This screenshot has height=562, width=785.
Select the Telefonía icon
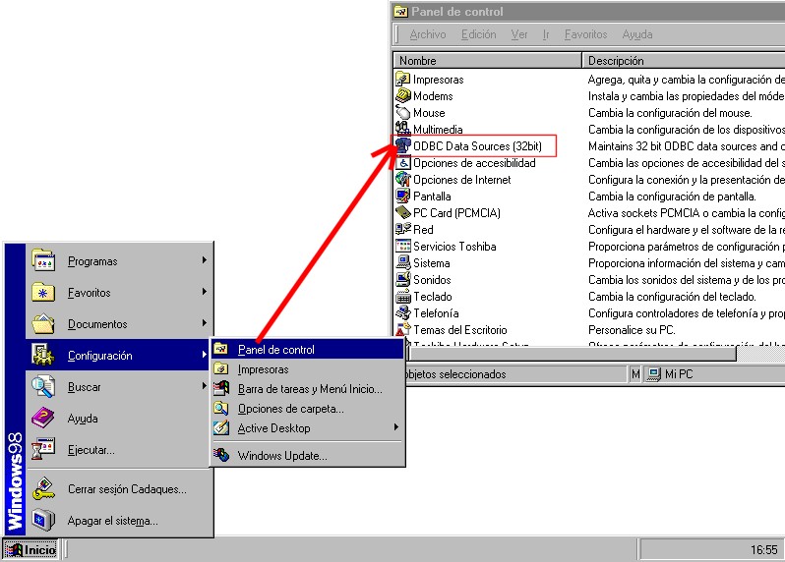(402, 312)
